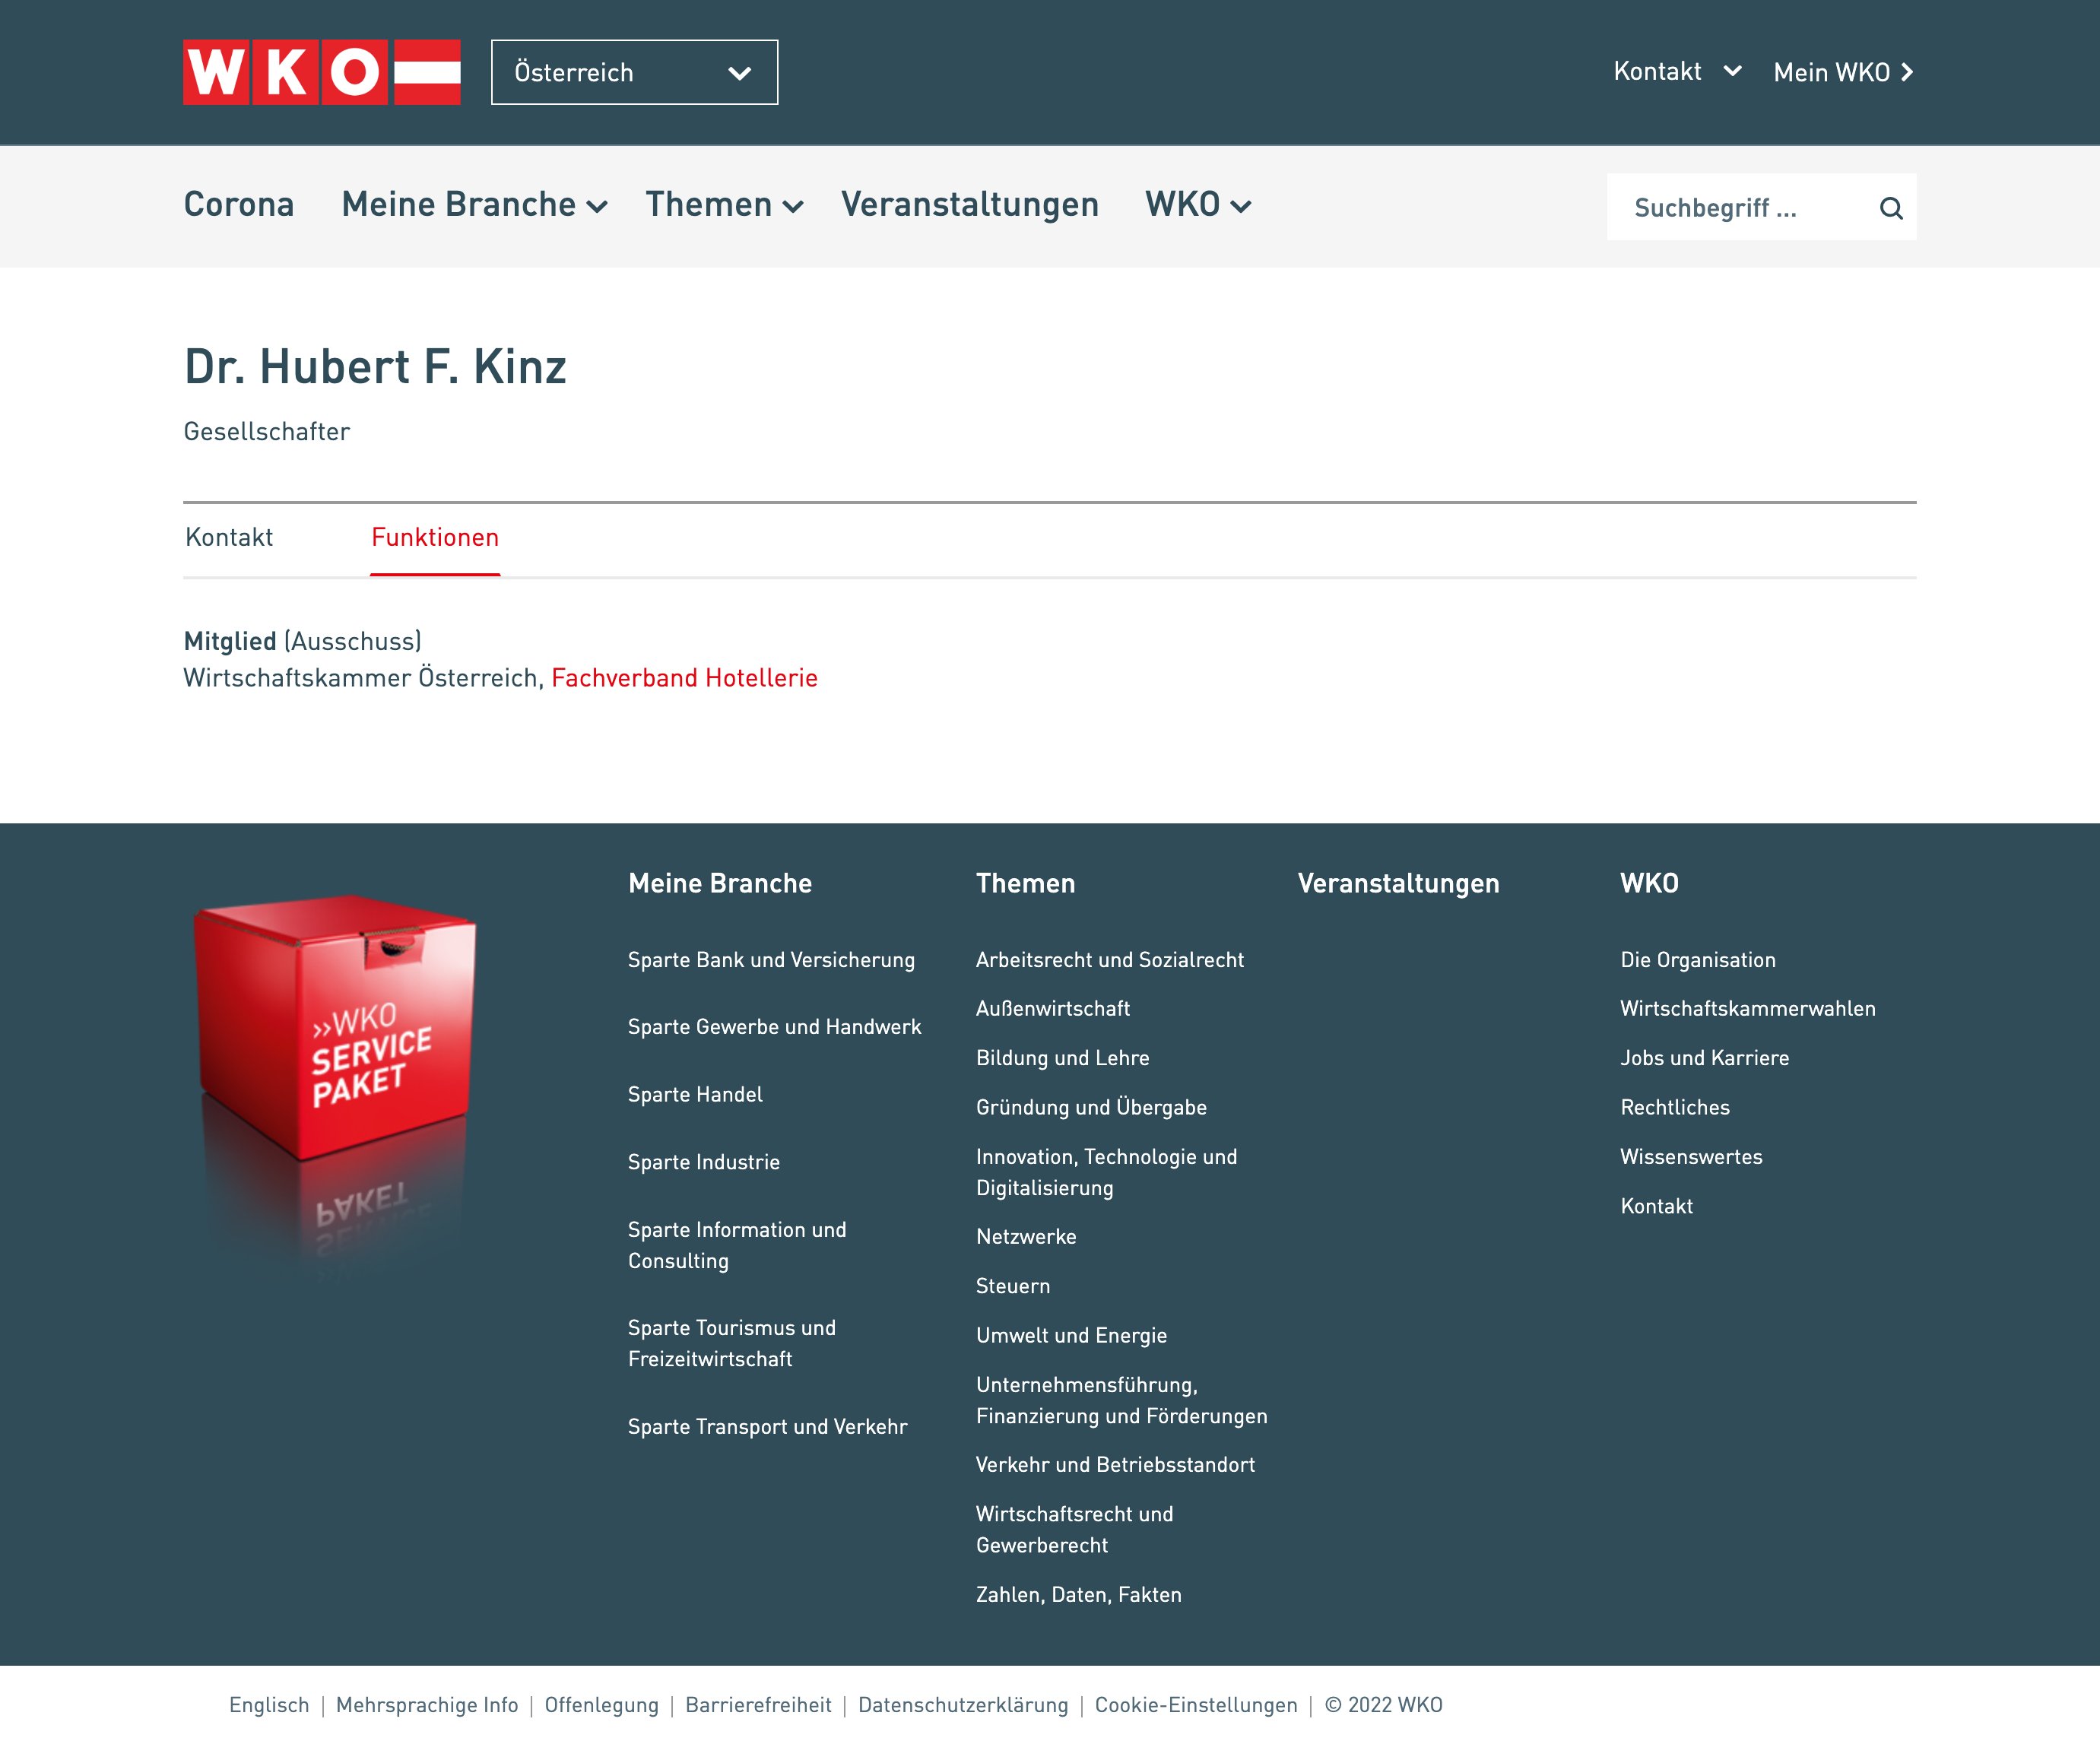Image resolution: width=2100 pixels, height=1741 pixels.
Task: Open Barrierefreiheit bottom link
Action: tap(758, 1705)
